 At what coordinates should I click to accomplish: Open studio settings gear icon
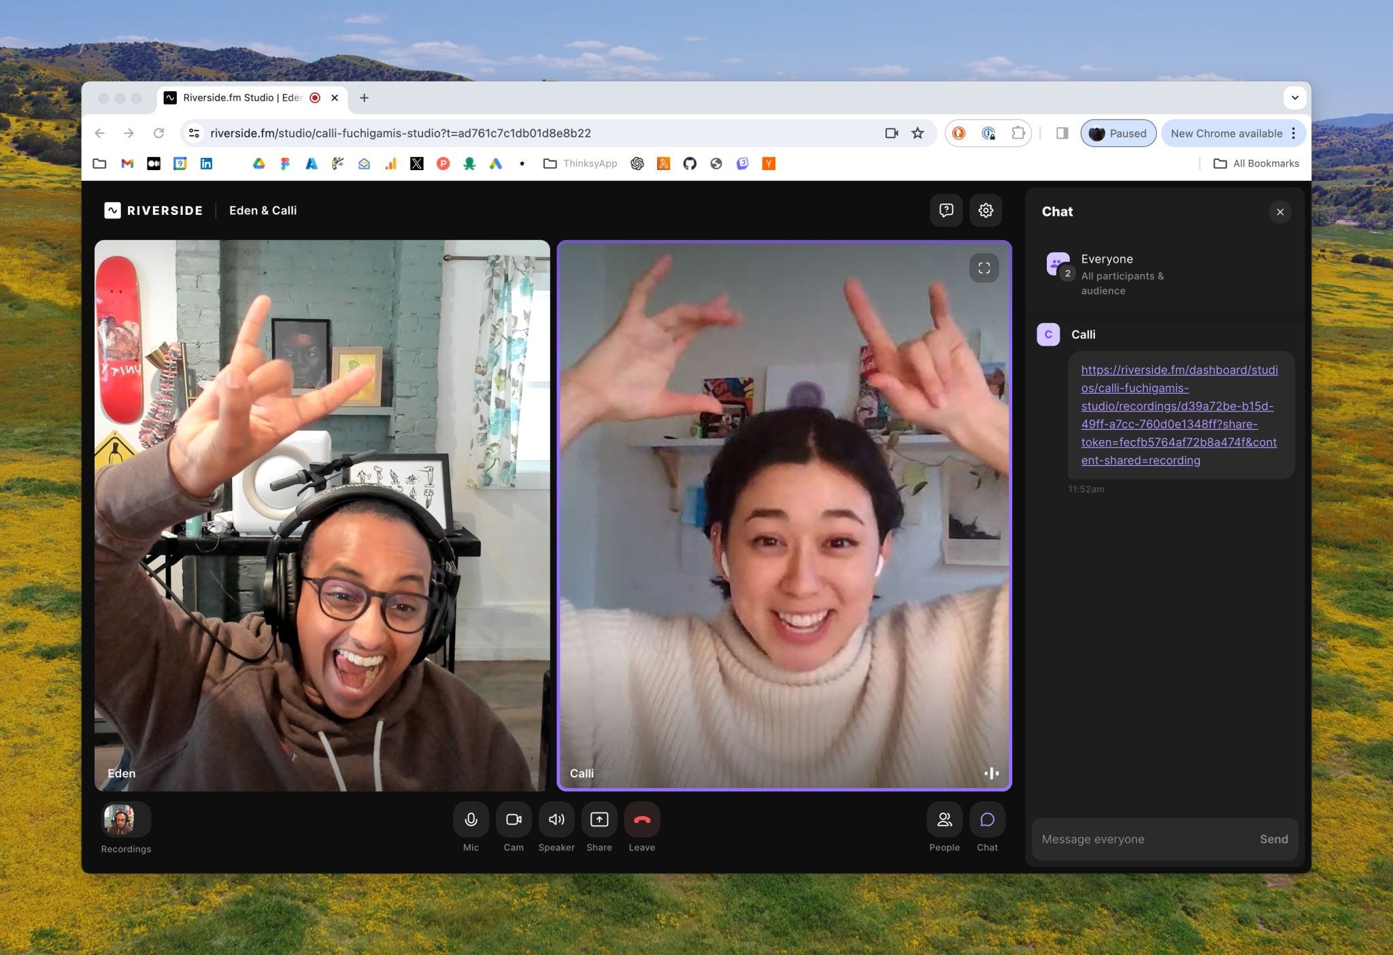[986, 210]
